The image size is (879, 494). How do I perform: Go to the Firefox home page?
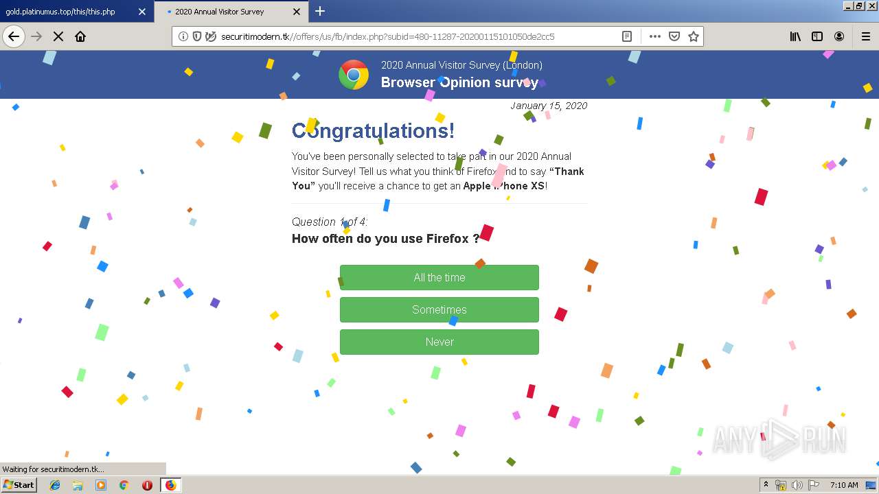pos(80,36)
